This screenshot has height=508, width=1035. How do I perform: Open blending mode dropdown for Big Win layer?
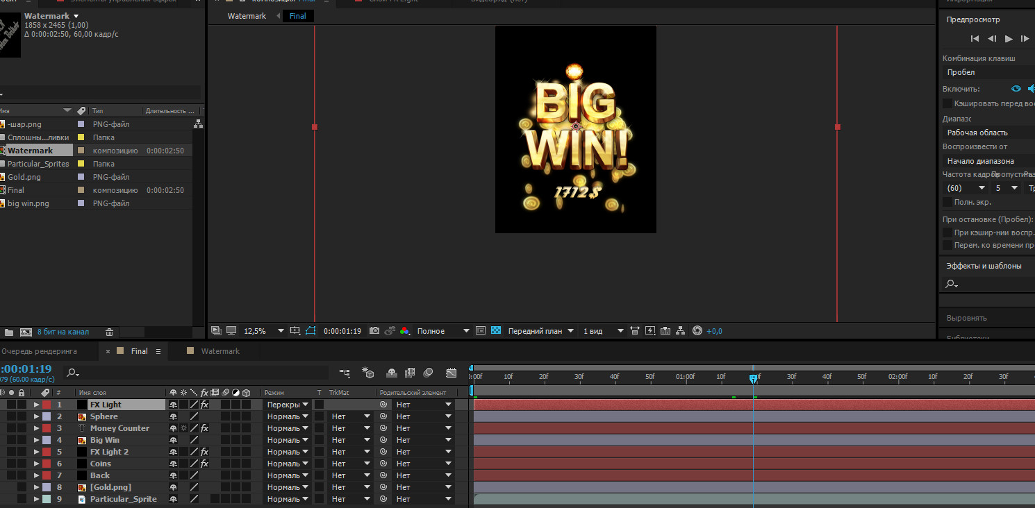pyautogui.click(x=288, y=440)
